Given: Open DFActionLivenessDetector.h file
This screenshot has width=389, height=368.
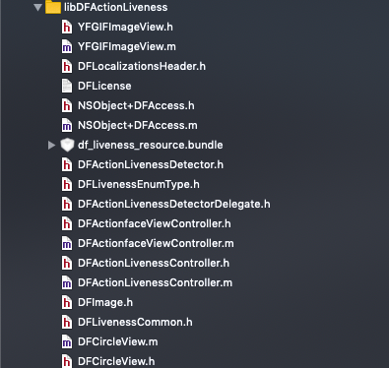Looking at the screenshot, I should 151,164.
